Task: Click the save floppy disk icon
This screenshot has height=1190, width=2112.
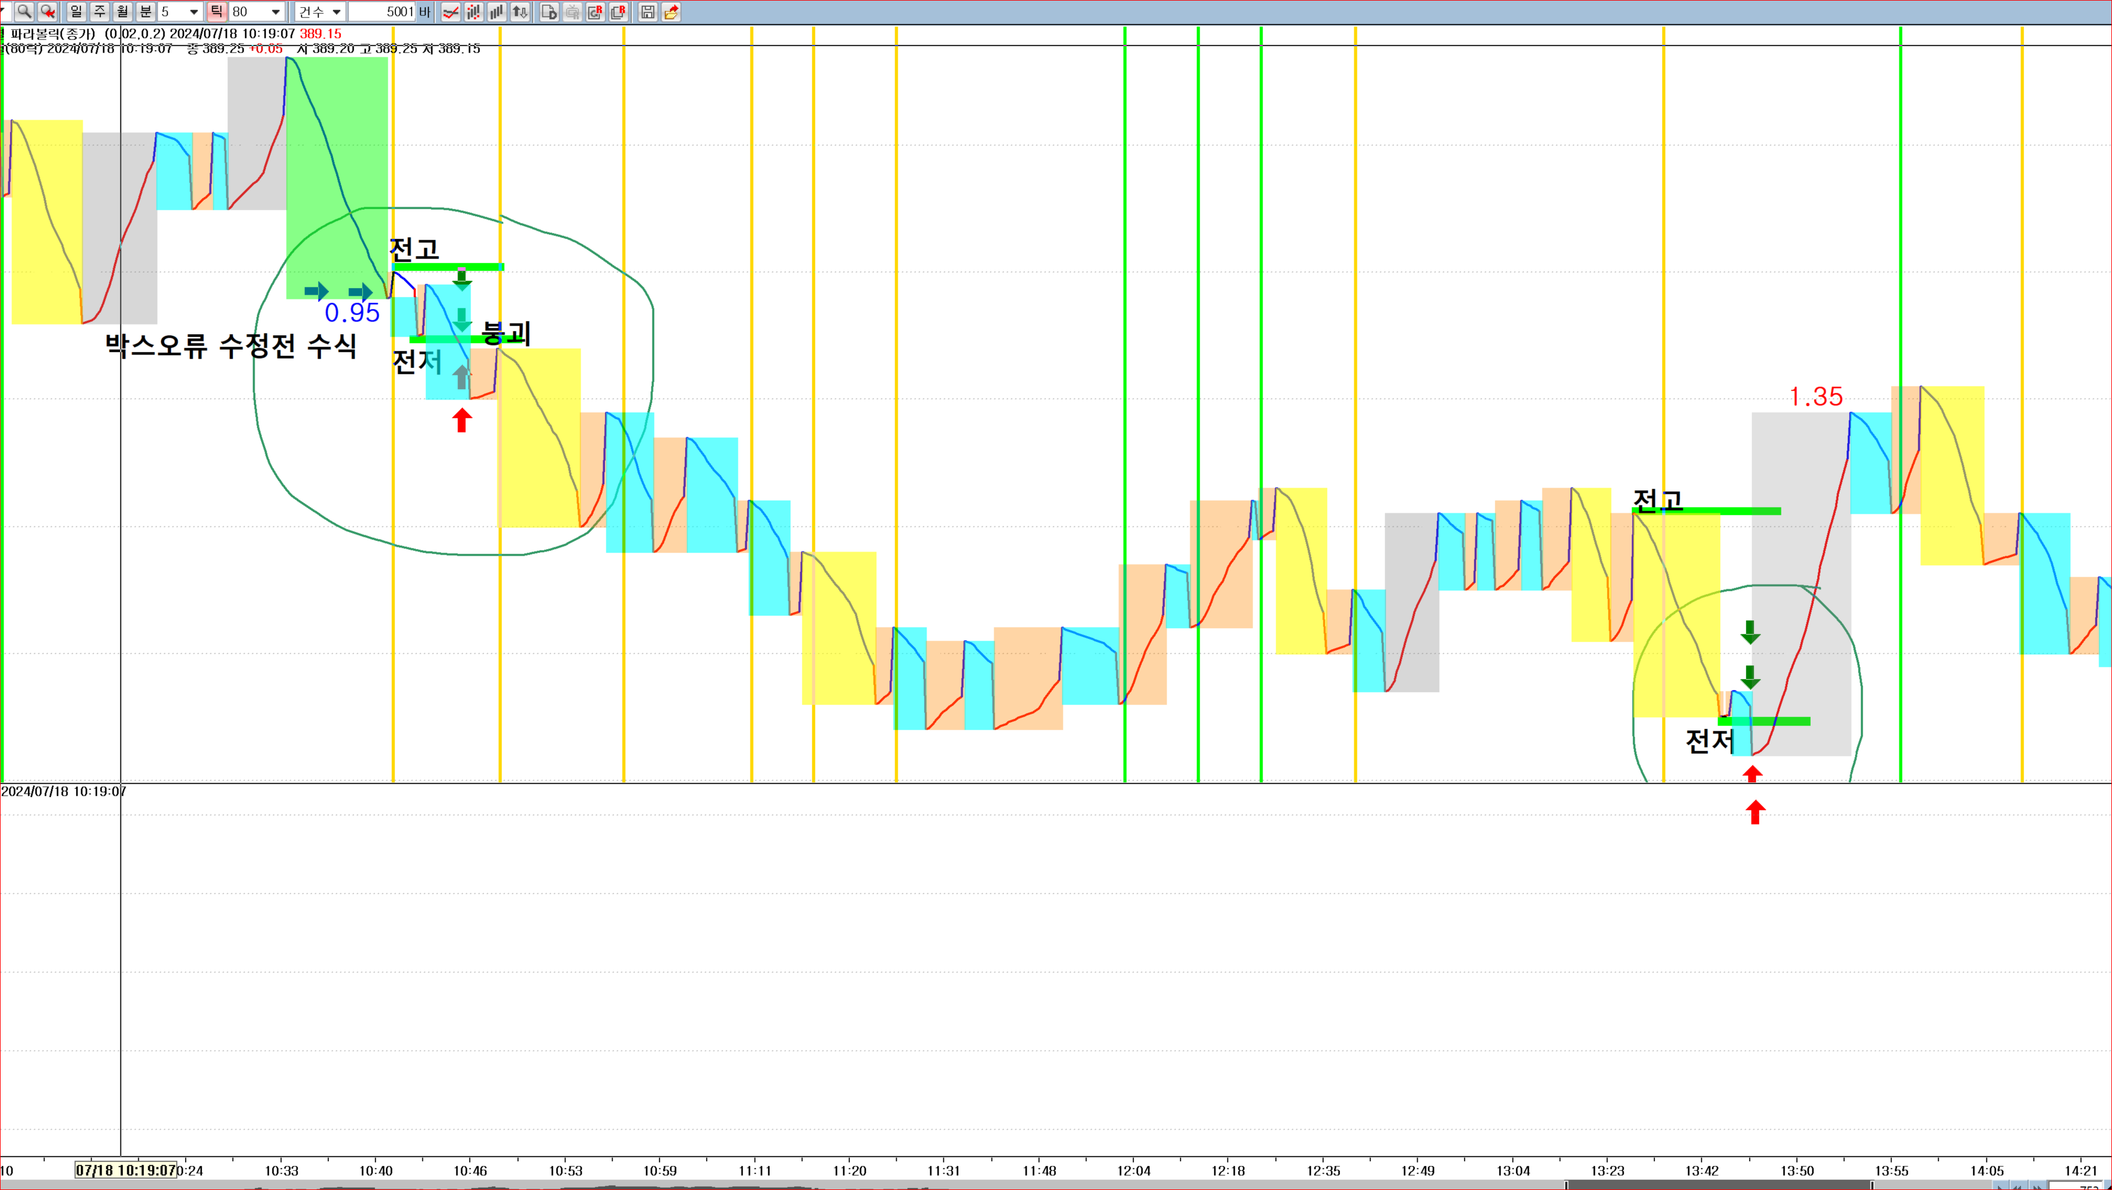Action: (647, 11)
